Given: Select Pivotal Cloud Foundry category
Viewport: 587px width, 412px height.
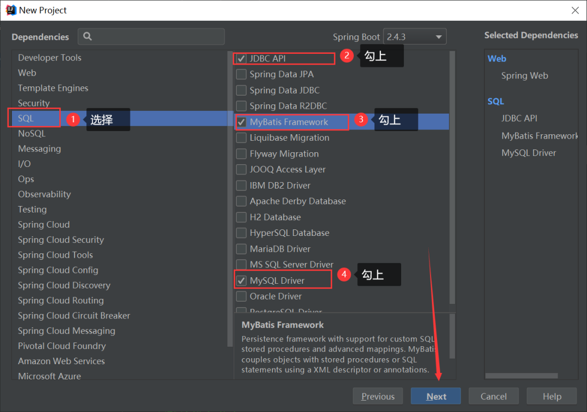Looking at the screenshot, I should 62,346.
